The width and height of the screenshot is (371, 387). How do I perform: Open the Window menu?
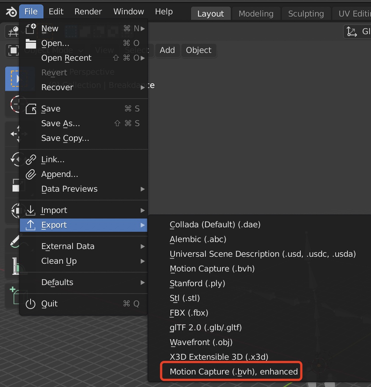[129, 12]
